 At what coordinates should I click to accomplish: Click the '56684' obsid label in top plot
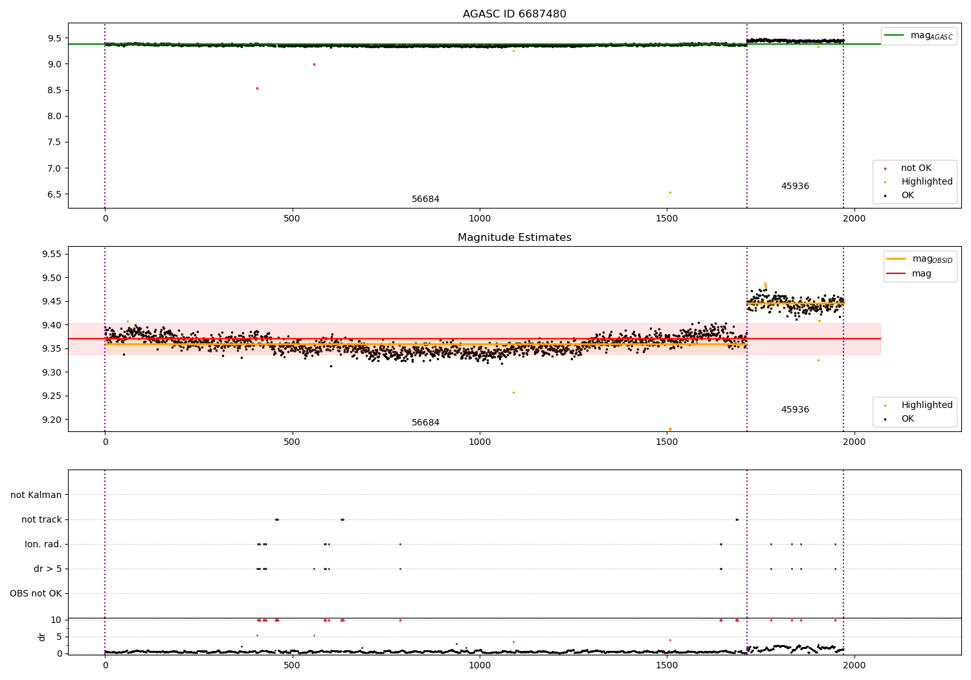coord(425,199)
